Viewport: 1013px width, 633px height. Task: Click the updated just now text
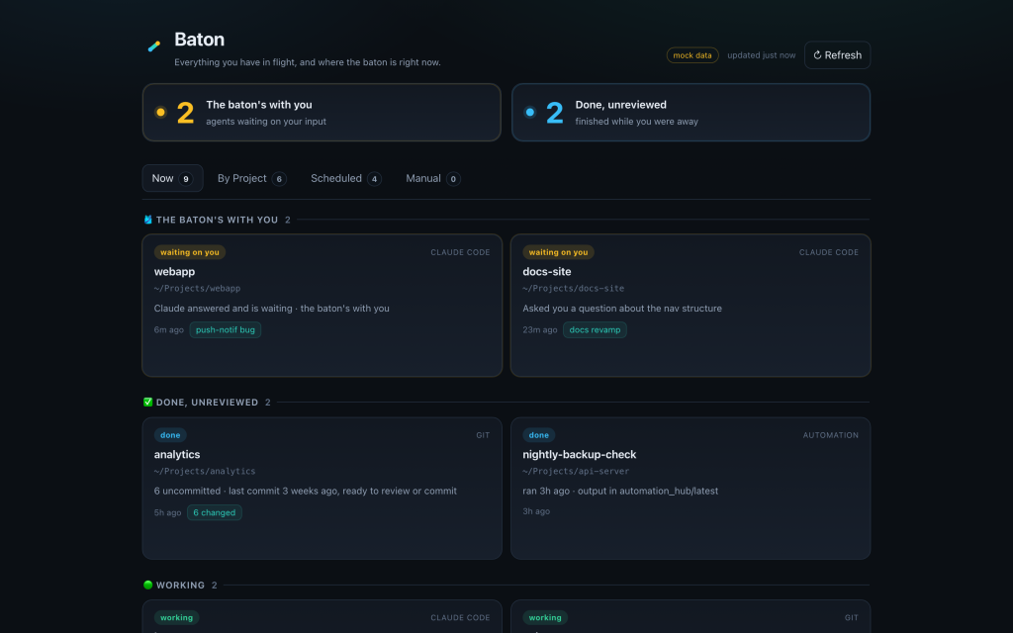(761, 55)
